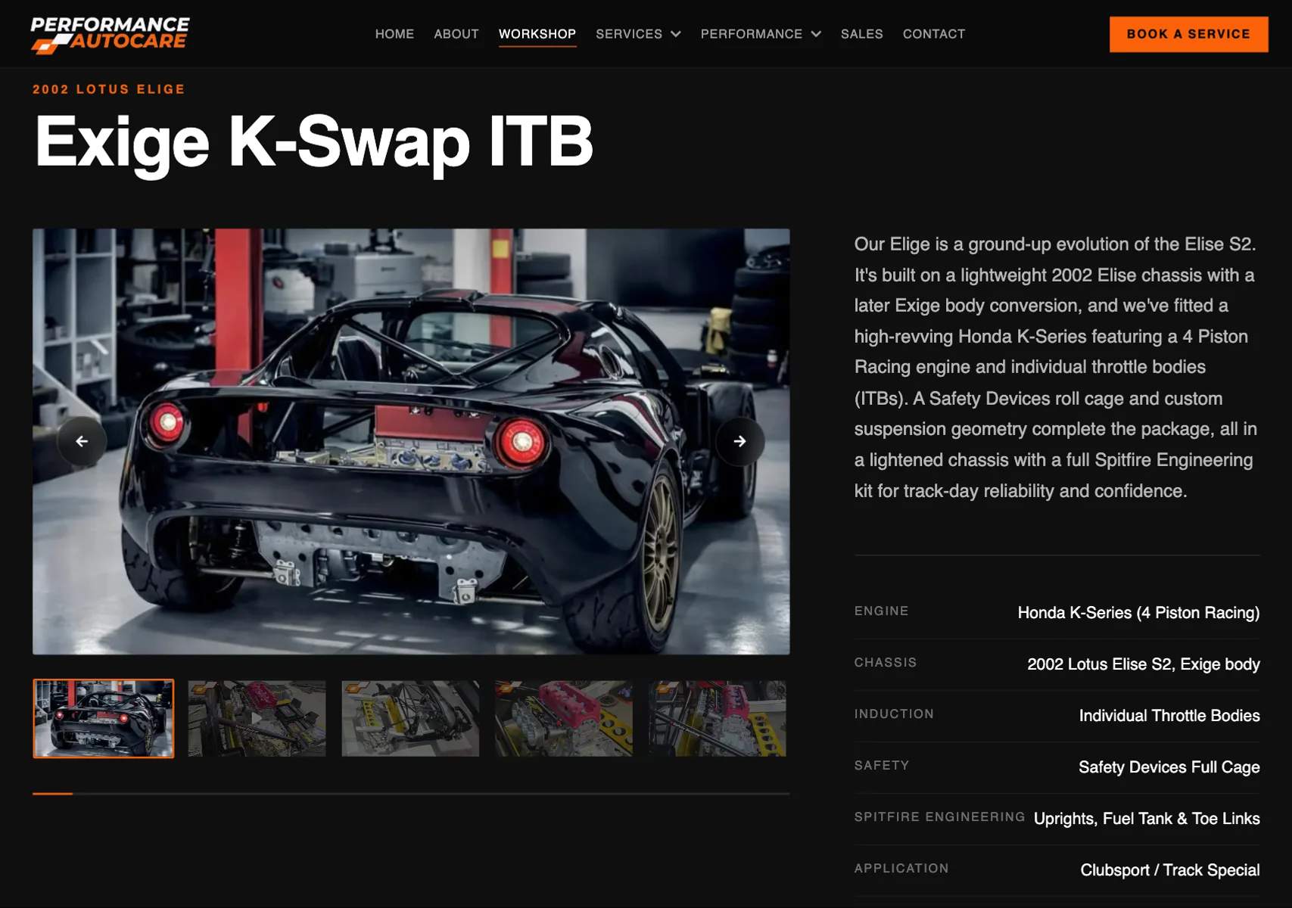
Task: Click the '2002 LOTUS ELIGE' subtitle
Action: pyautogui.click(x=109, y=89)
